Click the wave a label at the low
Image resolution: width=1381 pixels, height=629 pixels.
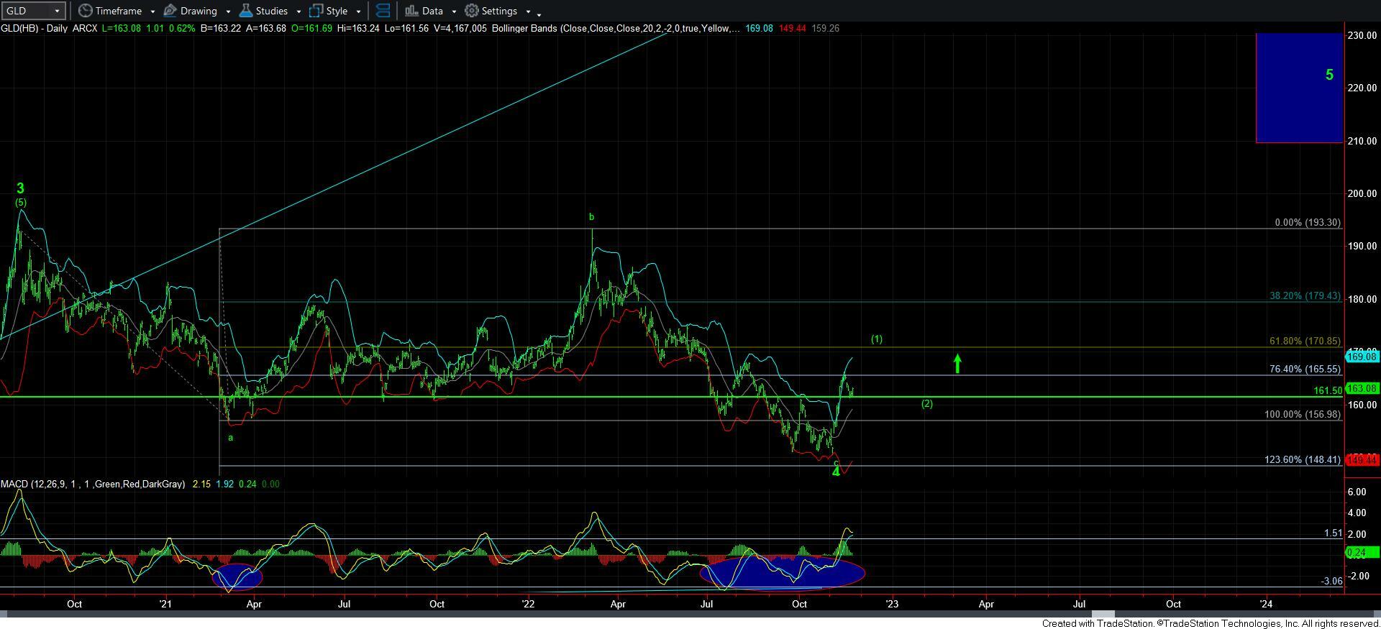click(230, 437)
